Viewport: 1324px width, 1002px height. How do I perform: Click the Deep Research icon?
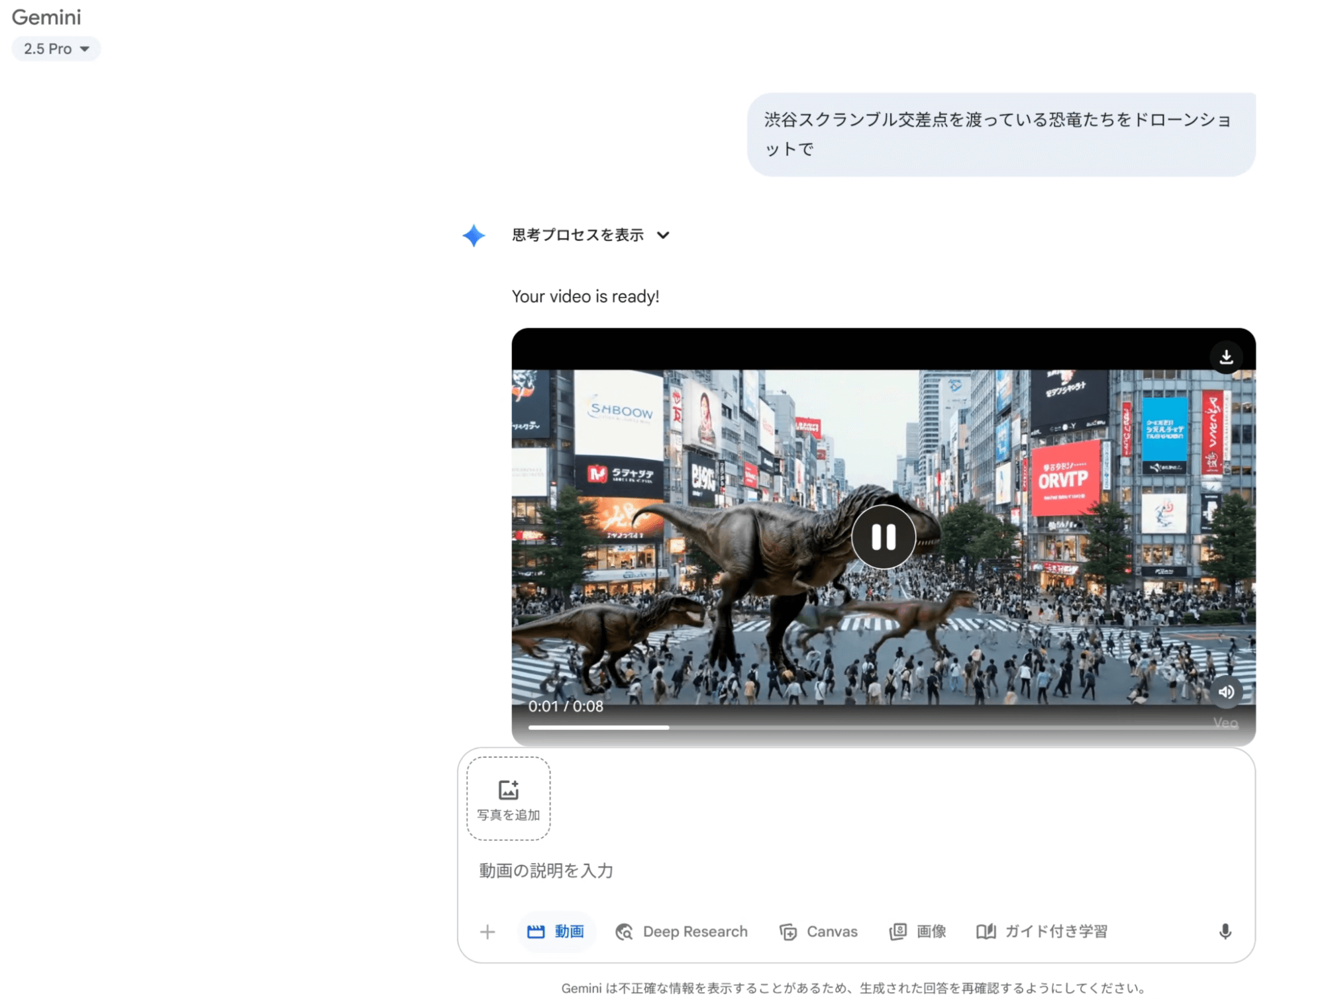[x=624, y=931]
